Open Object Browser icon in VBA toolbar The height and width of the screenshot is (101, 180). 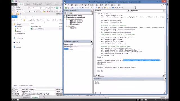click(x=107, y=8)
